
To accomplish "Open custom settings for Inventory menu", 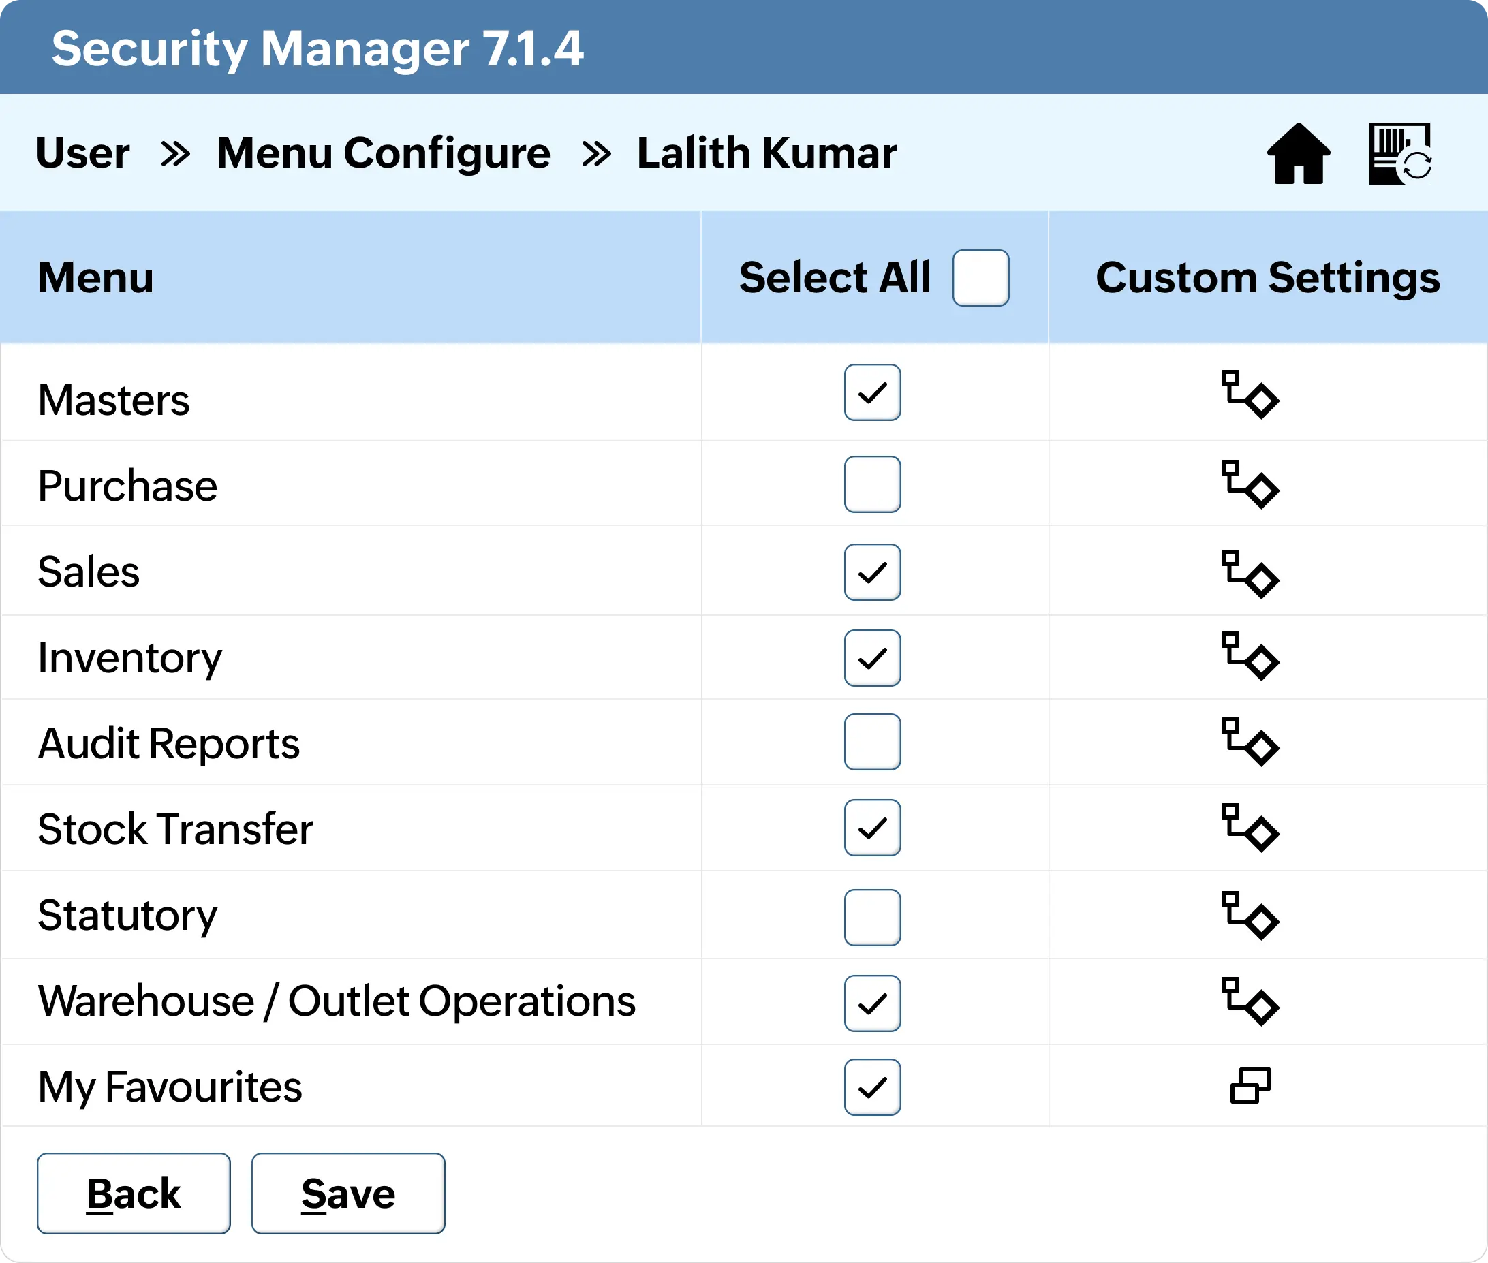I will tap(1252, 657).
